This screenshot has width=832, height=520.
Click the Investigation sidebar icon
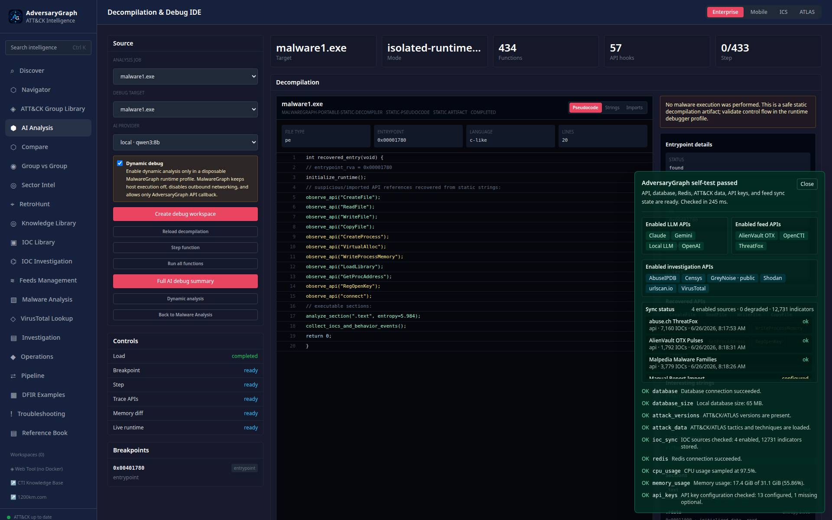(13, 338)
